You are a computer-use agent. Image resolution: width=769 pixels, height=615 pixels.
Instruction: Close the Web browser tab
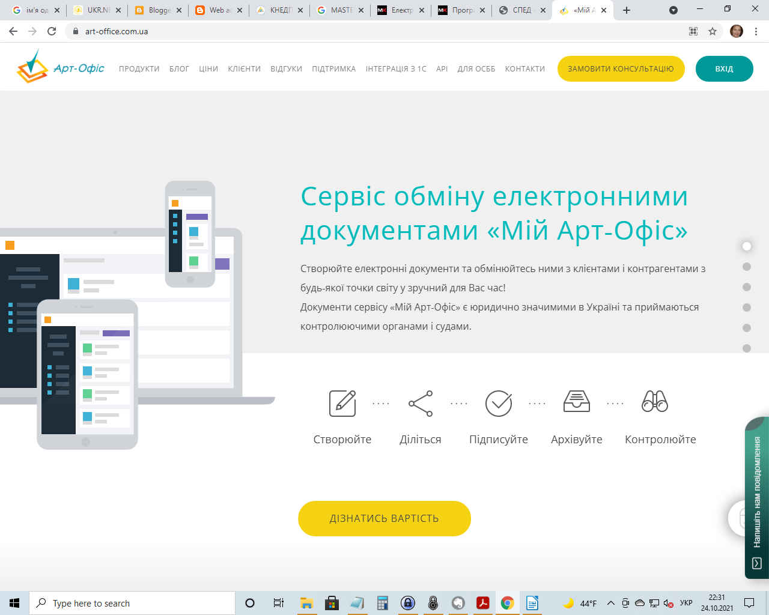(240, 10)
